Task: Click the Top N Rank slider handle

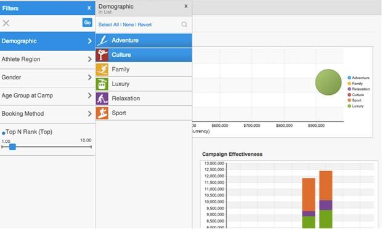Action: tap(12, 147)
